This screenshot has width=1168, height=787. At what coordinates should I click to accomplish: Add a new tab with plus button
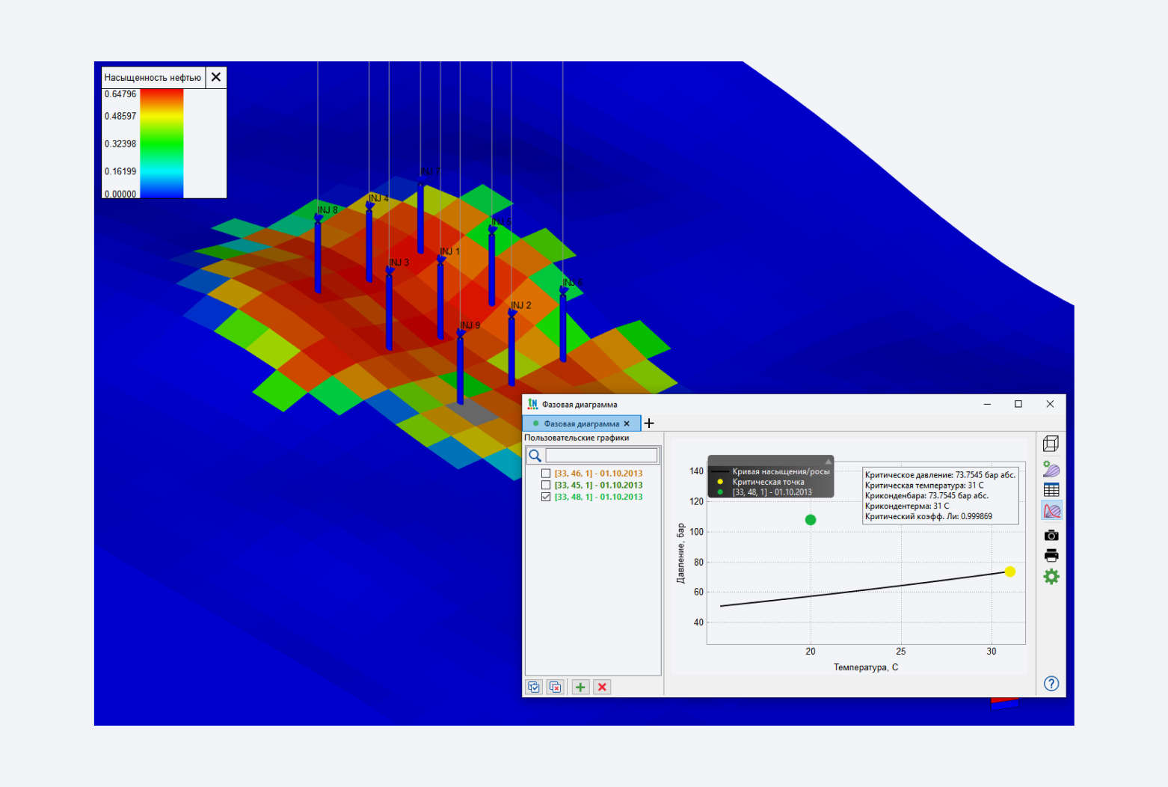pyautogui.click(x=649, y=423)
